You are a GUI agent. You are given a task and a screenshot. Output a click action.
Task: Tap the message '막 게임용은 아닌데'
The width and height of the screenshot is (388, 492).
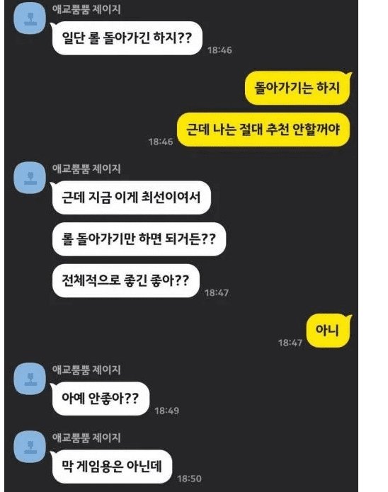112,467
